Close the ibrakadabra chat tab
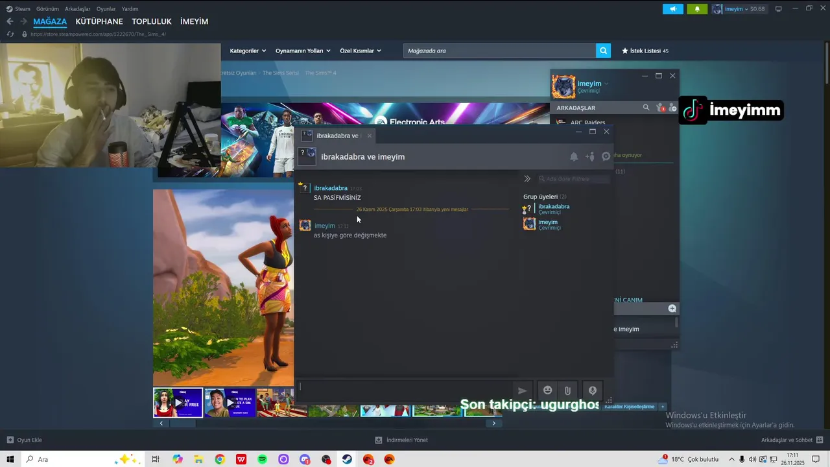 pos(370,136)
